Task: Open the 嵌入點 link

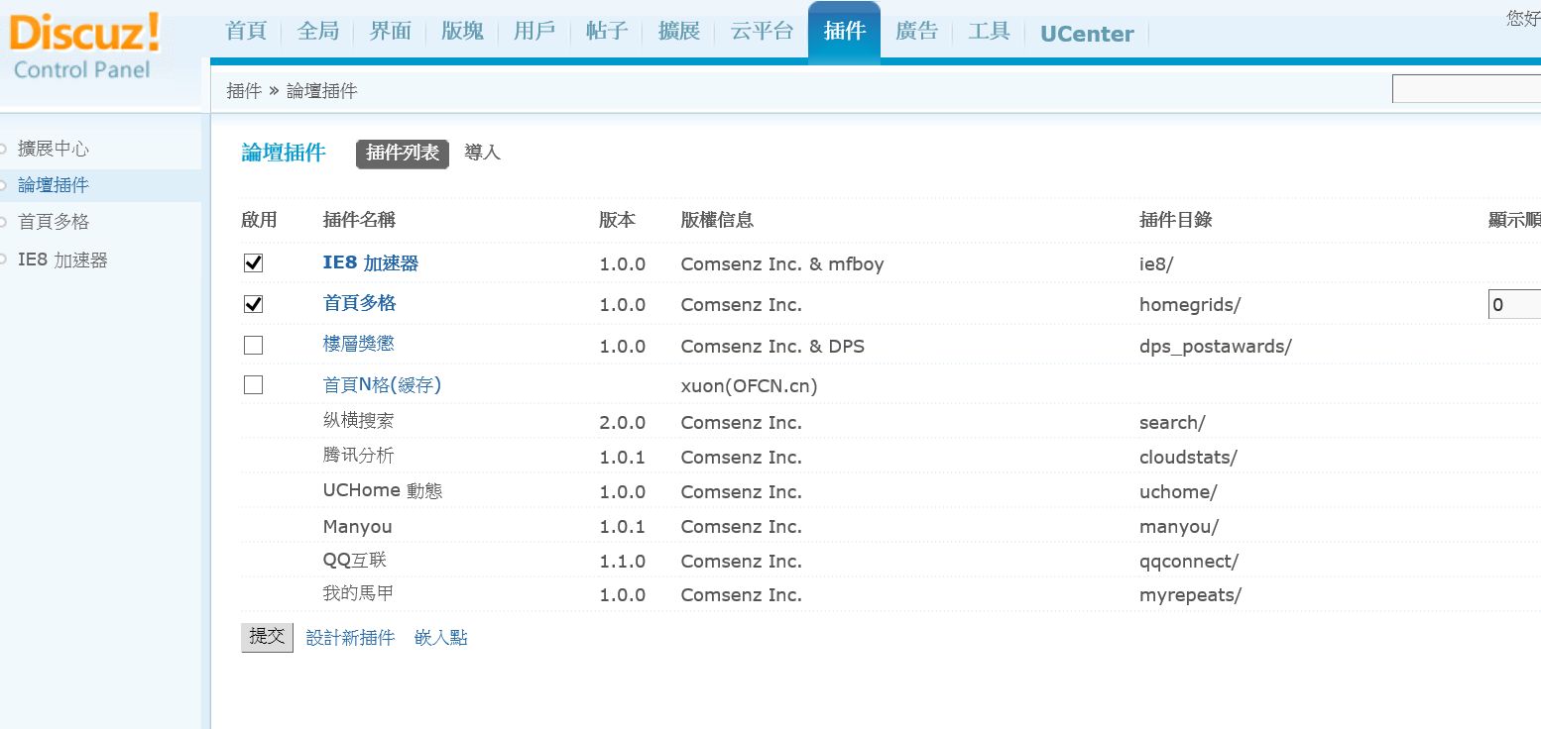Action: 440,638
